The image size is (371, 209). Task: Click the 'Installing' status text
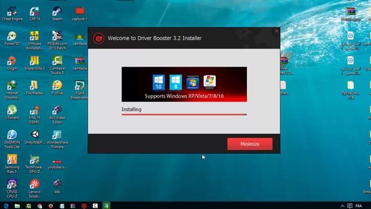tap(132, 109)
